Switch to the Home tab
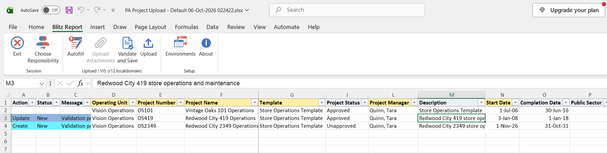This screenshot has height=153, width=607. tap(36, 27)
